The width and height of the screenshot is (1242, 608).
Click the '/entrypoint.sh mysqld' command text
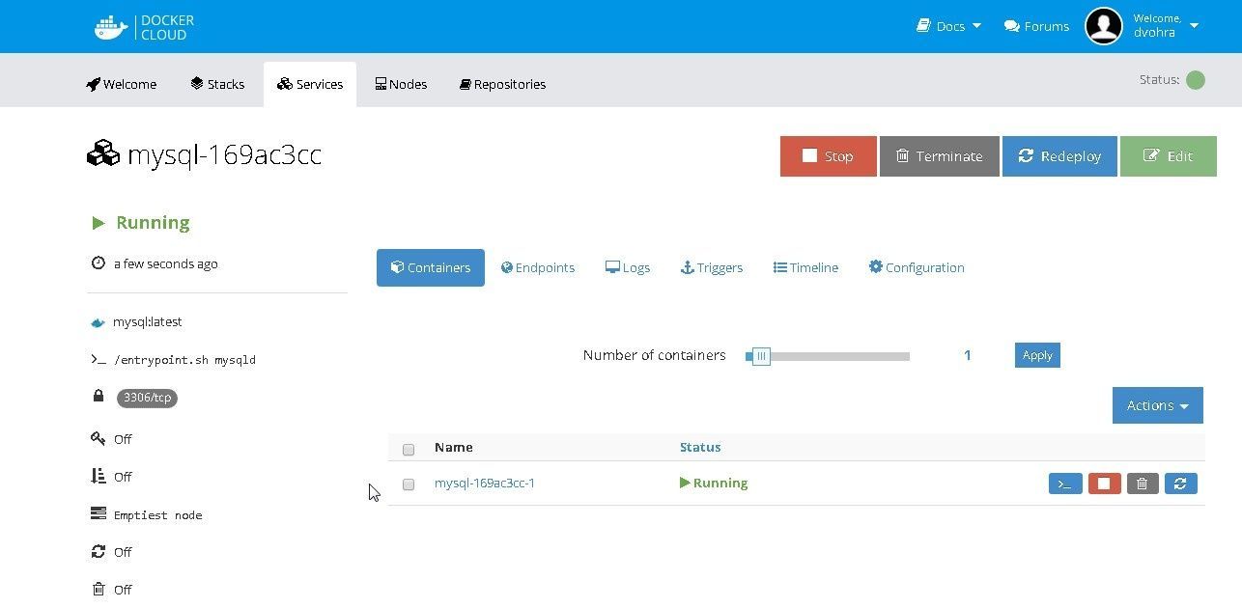pyautogui.click(x=184, y=360)
